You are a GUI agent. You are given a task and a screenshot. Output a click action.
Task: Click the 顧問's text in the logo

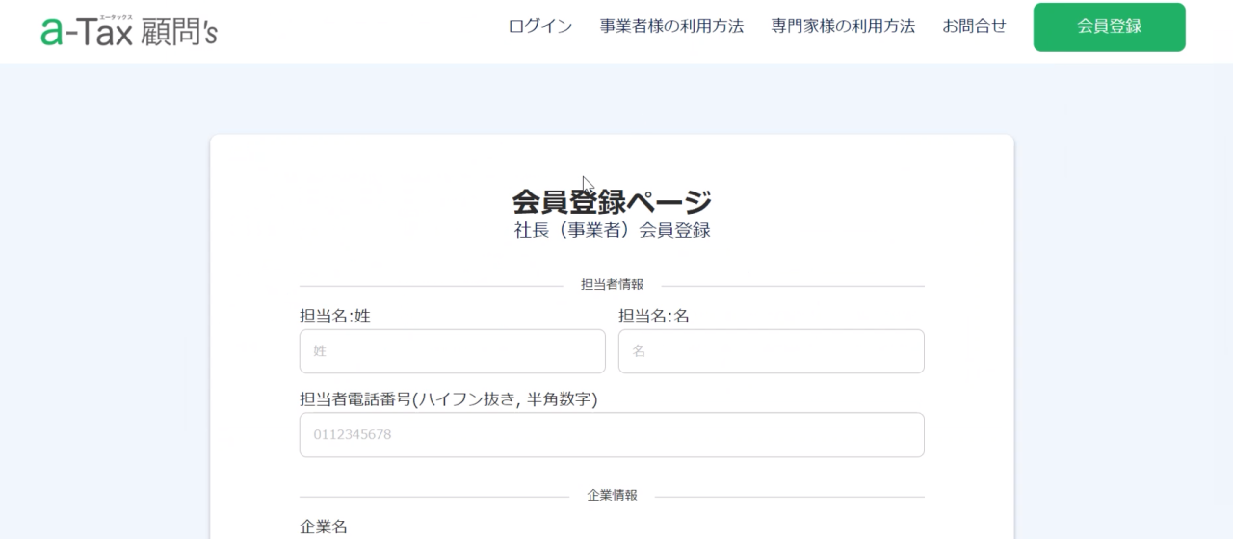pos(178,33)
